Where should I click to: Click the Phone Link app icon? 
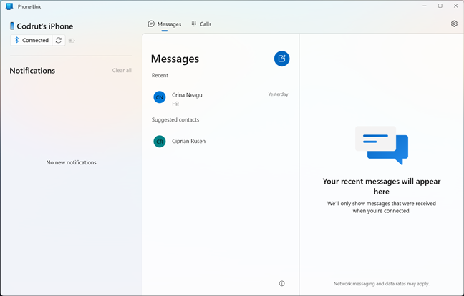click(x=9, y=6)
